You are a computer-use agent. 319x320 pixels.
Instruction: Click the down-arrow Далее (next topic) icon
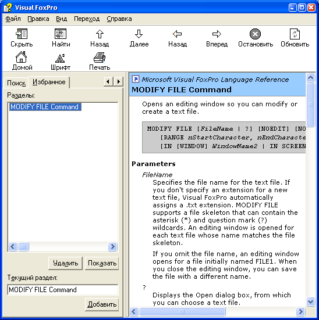point(139,34)
